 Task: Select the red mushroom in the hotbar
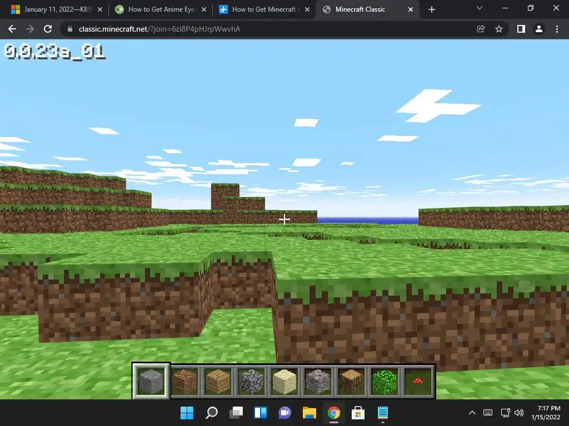coord(418,381)
